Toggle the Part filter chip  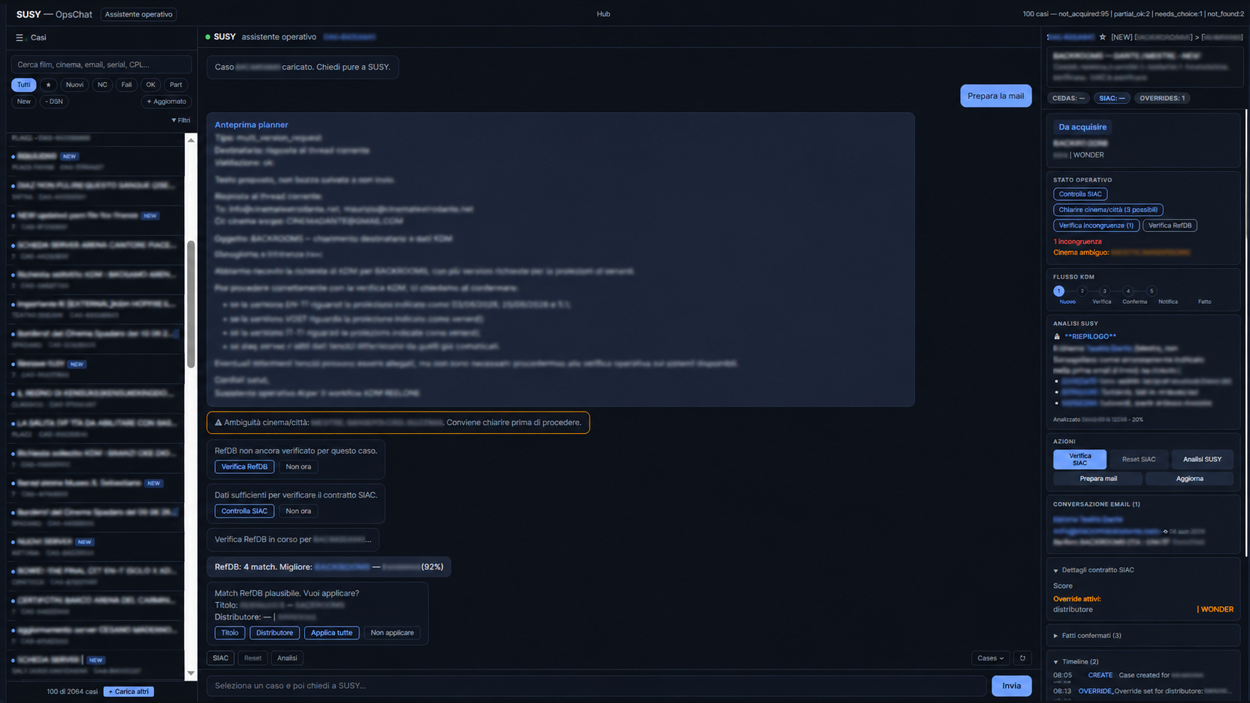(x=176, y=85)
